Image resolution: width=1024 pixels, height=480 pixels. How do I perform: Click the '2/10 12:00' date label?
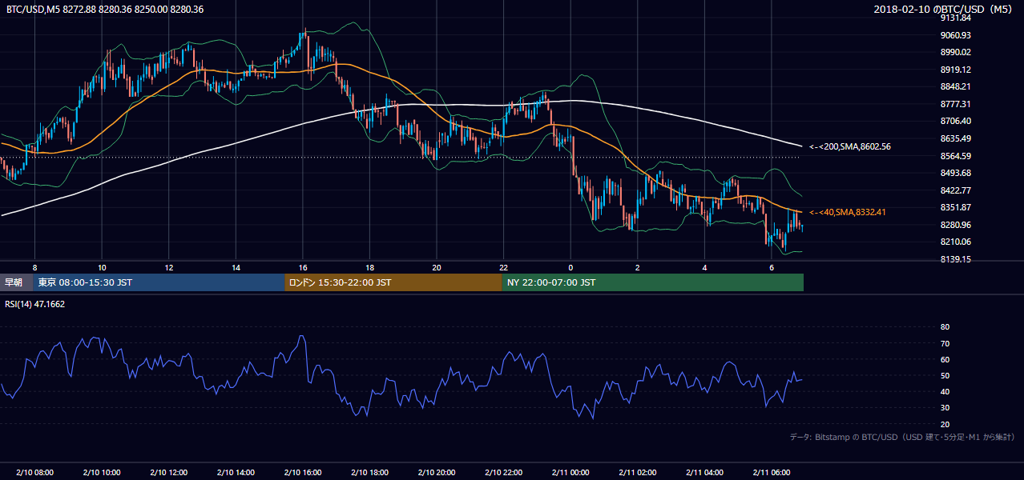[168, 473]
